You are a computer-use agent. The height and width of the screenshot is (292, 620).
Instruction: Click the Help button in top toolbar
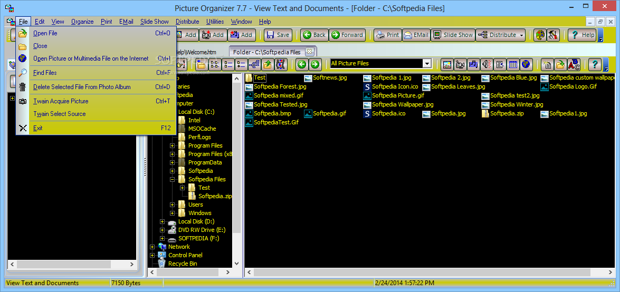point(582,35)
